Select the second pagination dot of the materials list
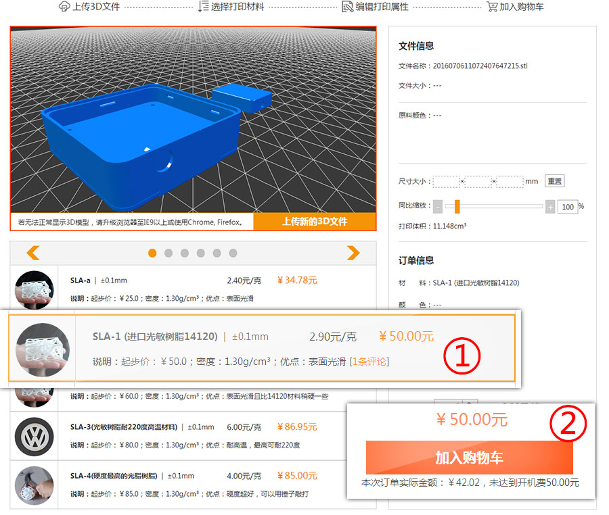 point(168,253)
